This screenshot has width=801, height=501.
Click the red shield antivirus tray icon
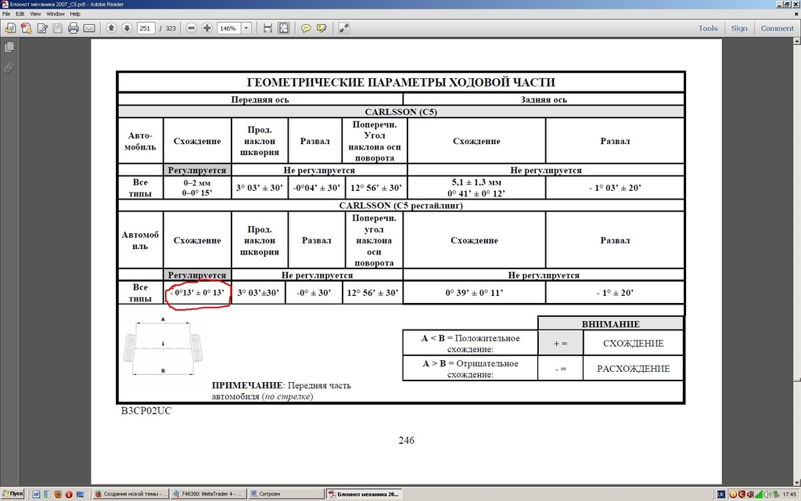coord(742,495)
